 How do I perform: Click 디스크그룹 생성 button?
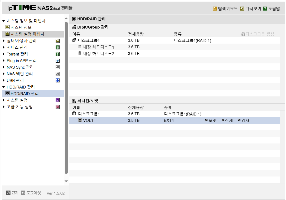pos(257,34)
